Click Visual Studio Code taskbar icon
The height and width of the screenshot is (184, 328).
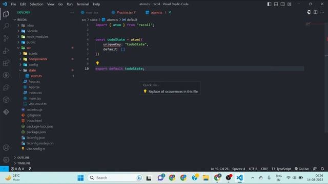(x=240, y=178)
